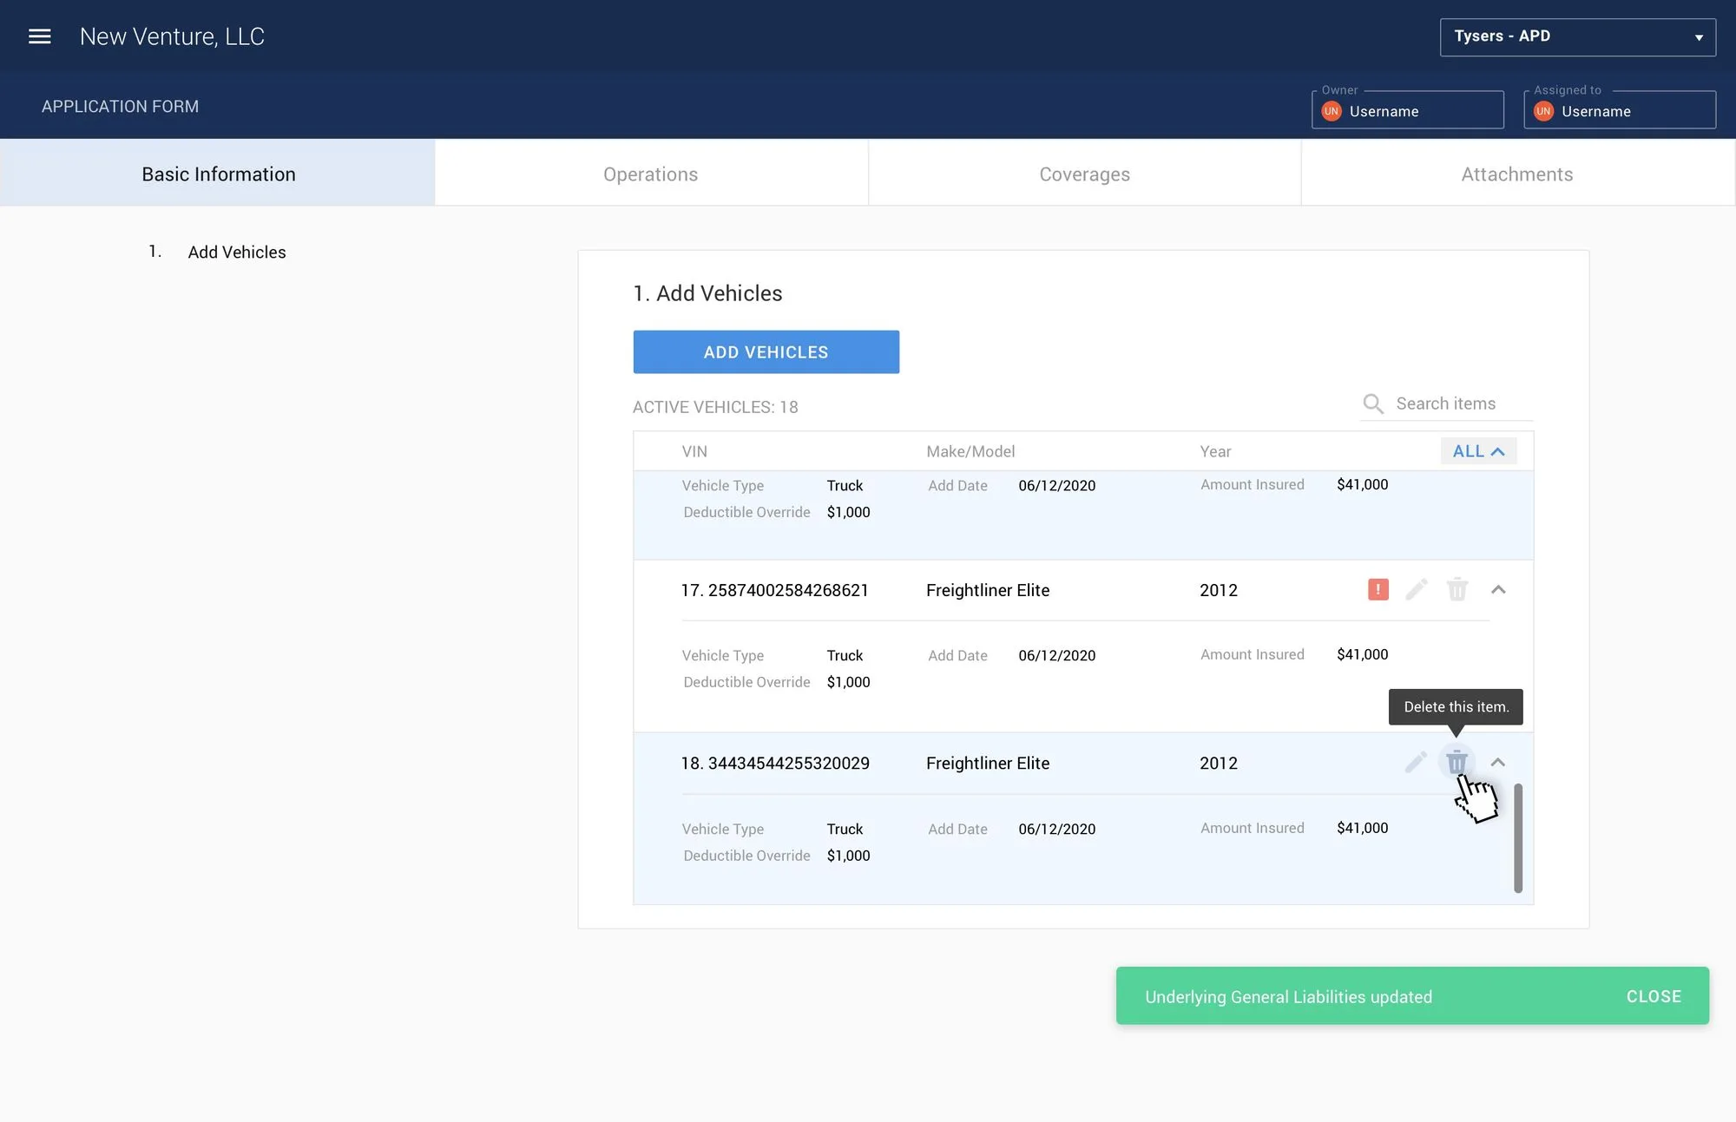The width and height of the screenshot is (1736, 1122).
Task: Dismiss the notification with CLOSE
Action: pyautogui.click(x=1654, y=996)
